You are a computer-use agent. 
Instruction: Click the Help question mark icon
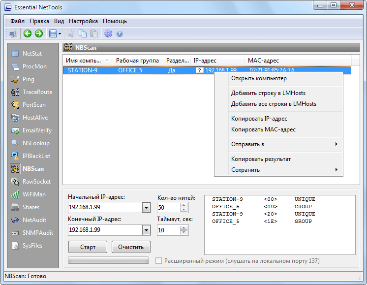[120, 33]
